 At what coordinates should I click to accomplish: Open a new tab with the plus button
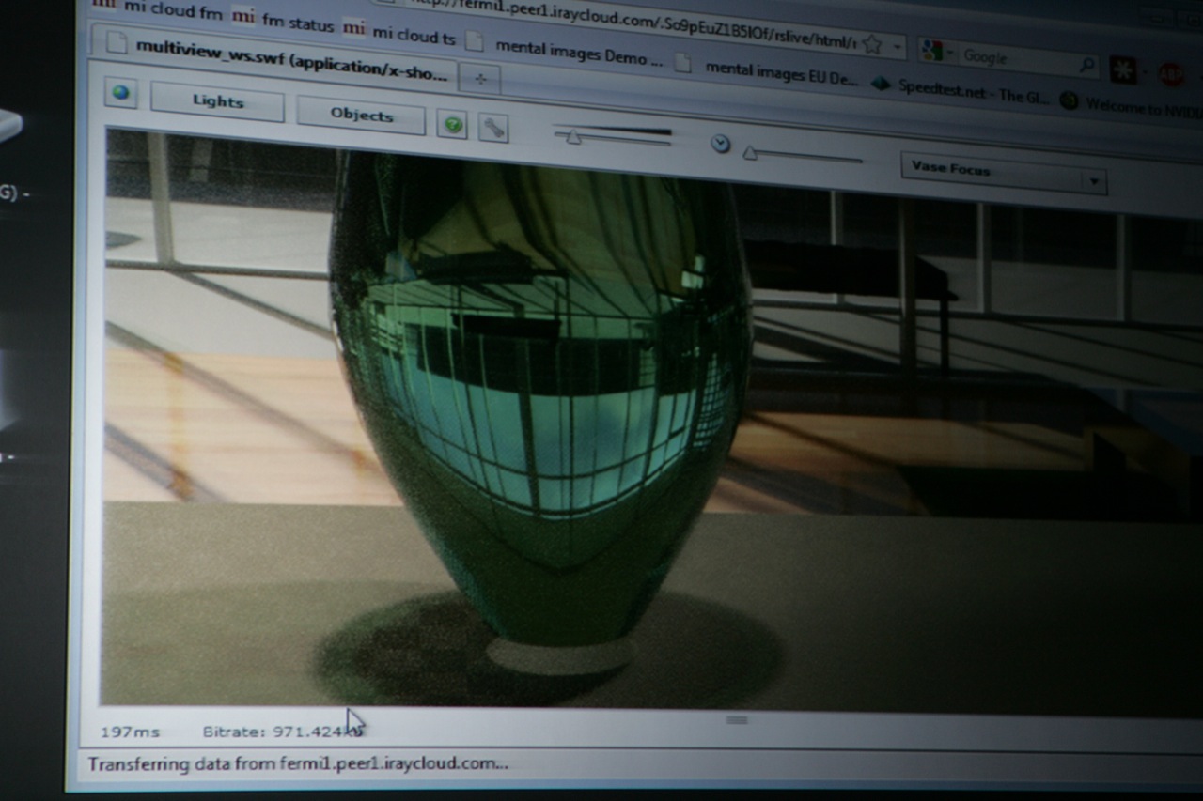point(480,80)
